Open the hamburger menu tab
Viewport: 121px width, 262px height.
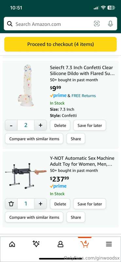109,244
